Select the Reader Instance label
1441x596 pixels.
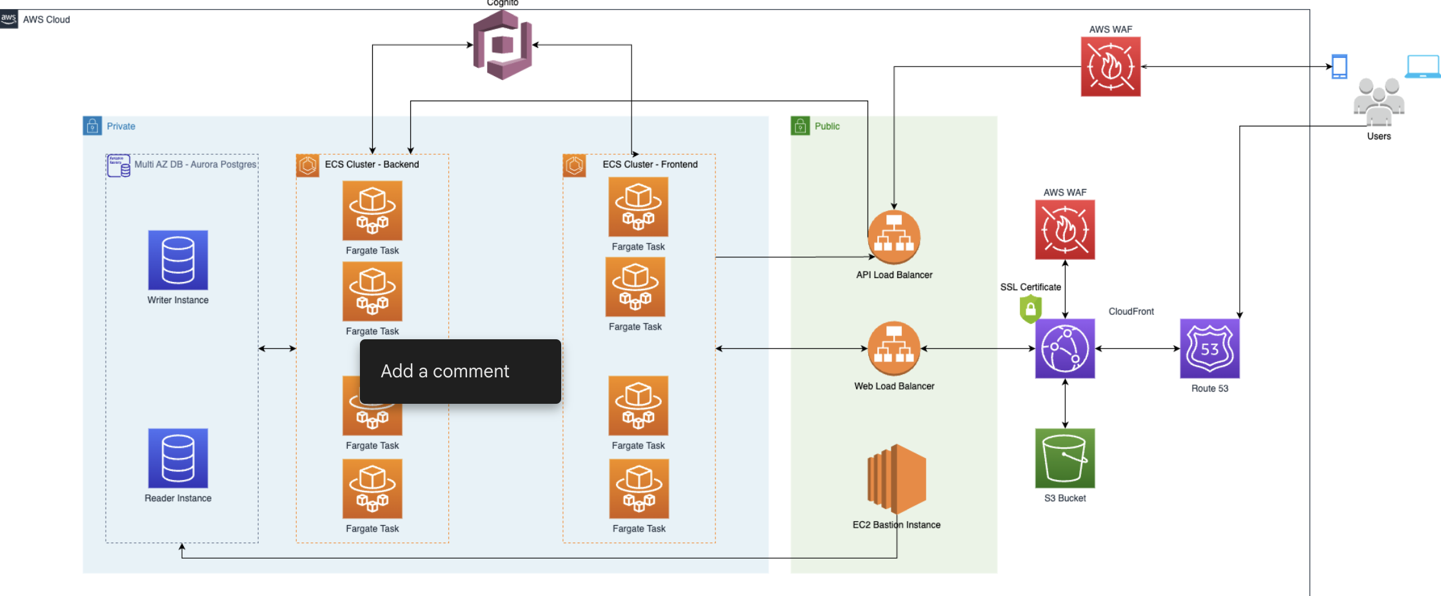click(178, 498)
